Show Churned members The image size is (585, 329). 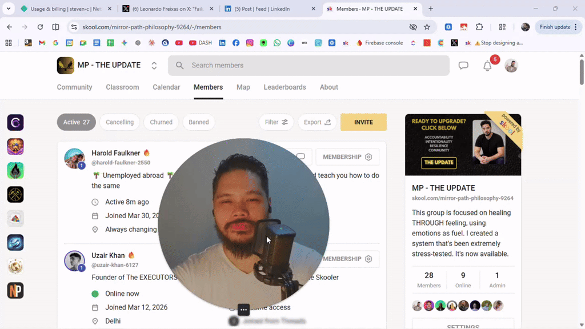click(161, 122)
